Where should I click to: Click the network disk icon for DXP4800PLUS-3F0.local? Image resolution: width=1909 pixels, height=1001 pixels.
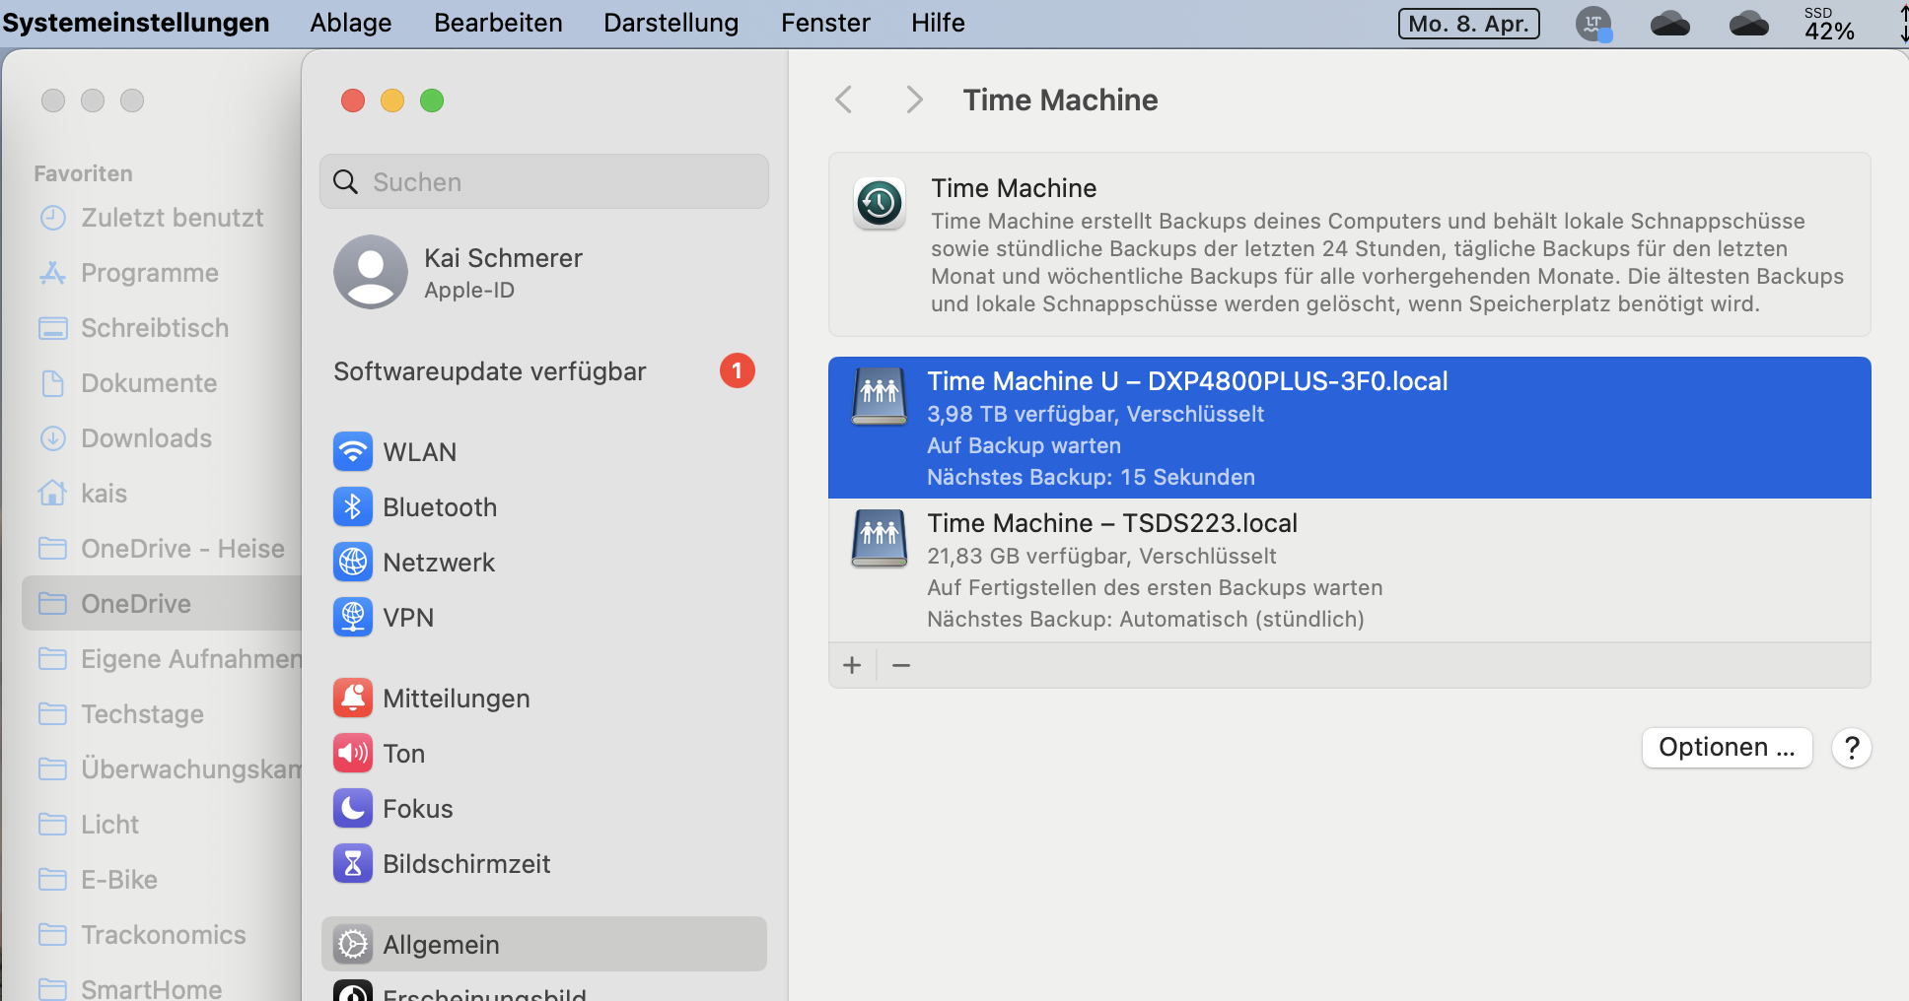point(880,396)
